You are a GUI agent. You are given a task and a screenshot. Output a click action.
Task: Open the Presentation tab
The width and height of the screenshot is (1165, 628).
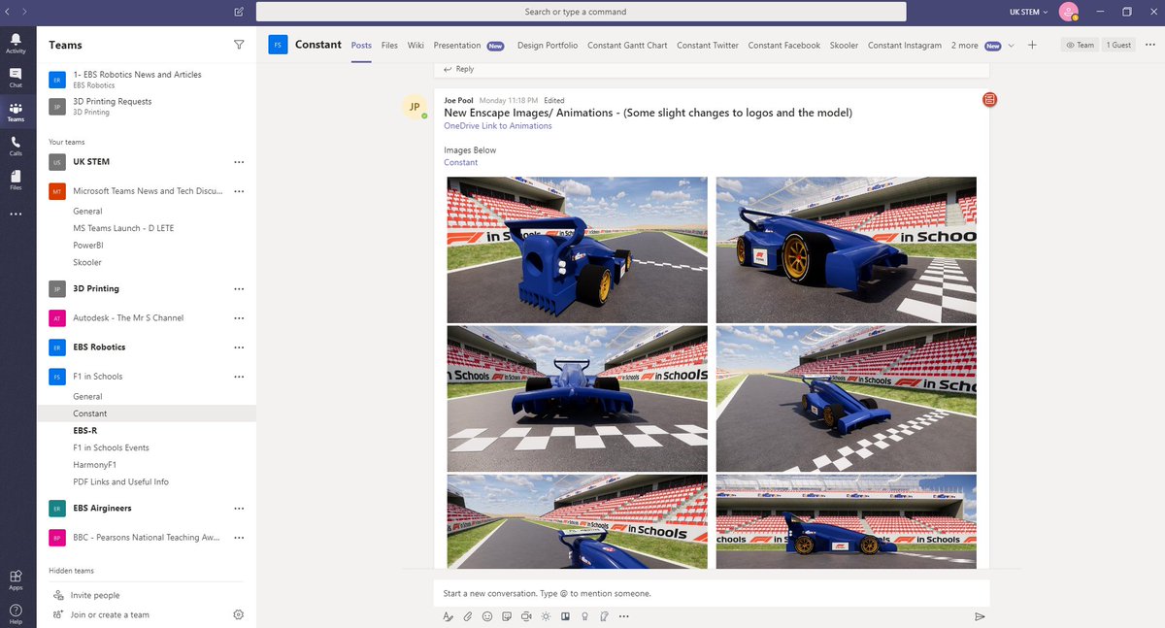[457, 45]
